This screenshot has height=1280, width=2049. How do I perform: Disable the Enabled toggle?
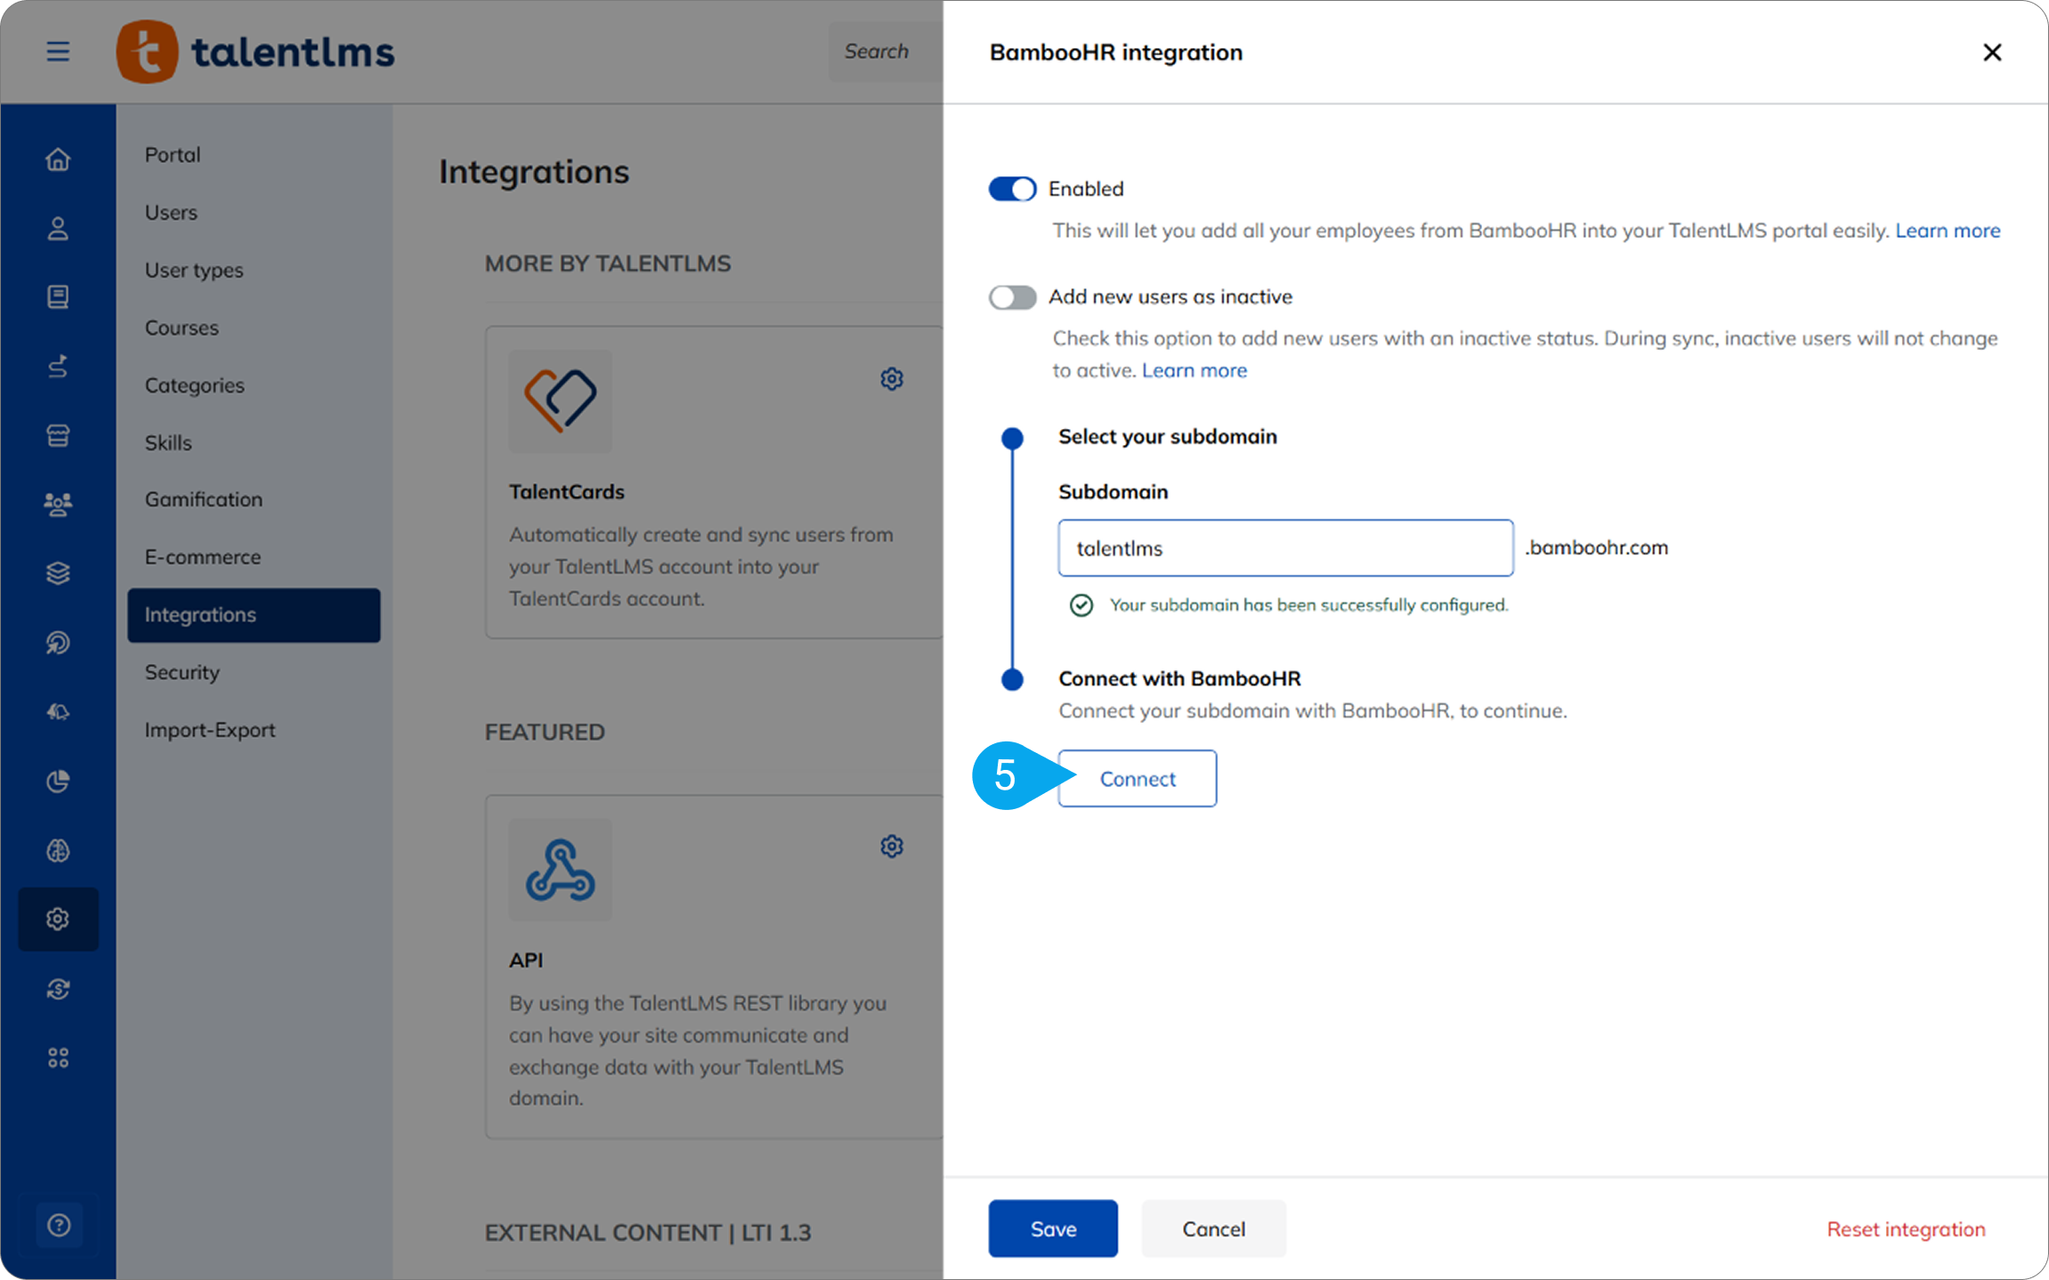pos(1012,189)
